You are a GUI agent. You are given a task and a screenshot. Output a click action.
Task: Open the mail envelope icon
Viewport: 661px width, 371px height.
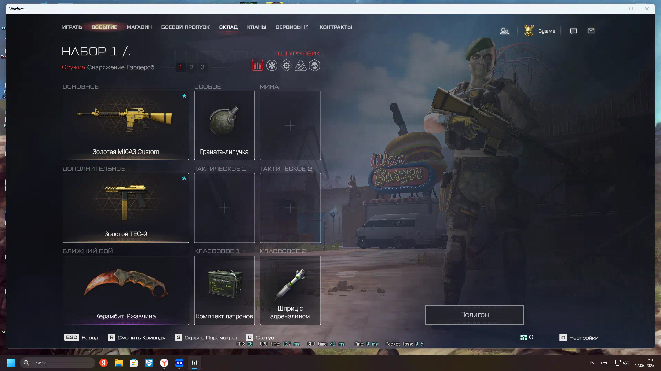click(x=591, y=31)
